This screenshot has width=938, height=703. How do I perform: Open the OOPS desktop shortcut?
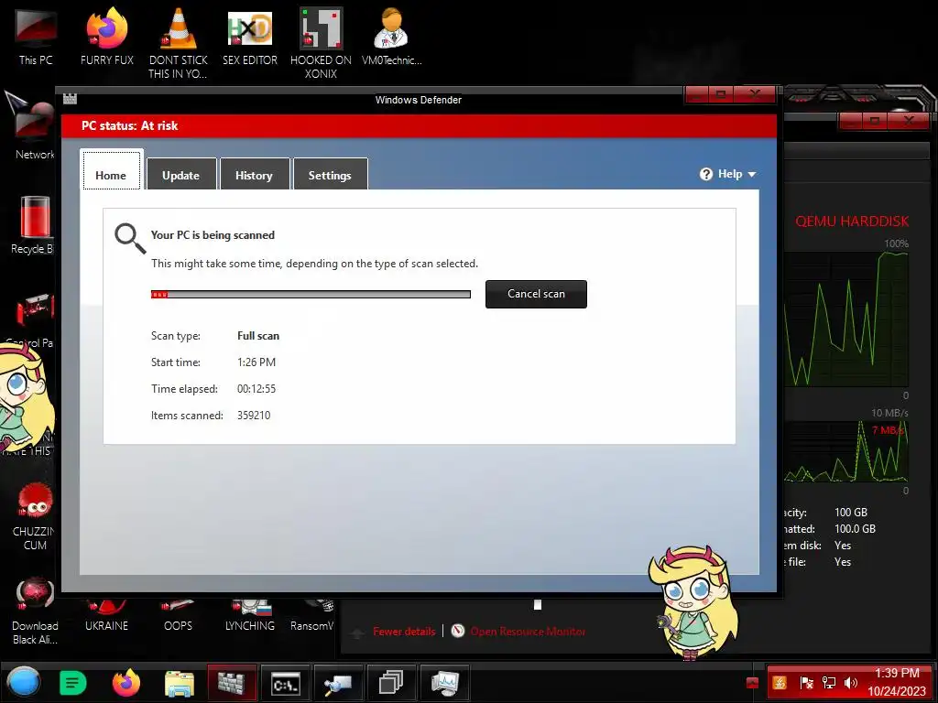[178, 617]
